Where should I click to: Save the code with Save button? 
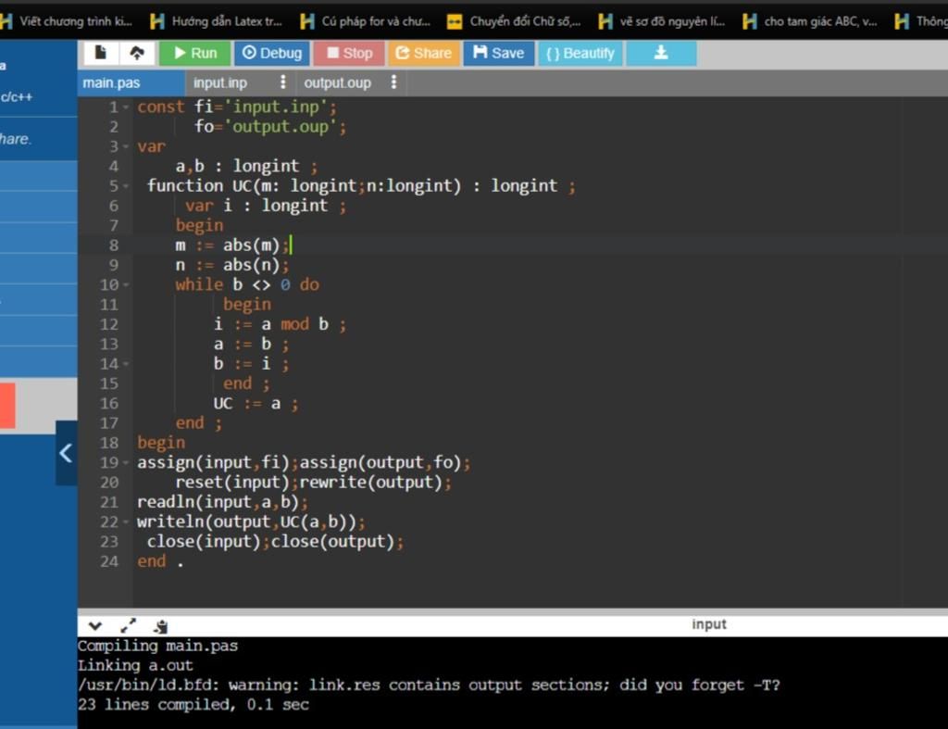498,53
